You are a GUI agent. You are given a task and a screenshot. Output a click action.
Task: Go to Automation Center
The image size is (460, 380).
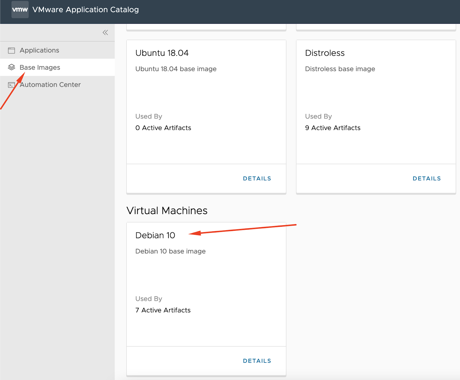(57, 85)
